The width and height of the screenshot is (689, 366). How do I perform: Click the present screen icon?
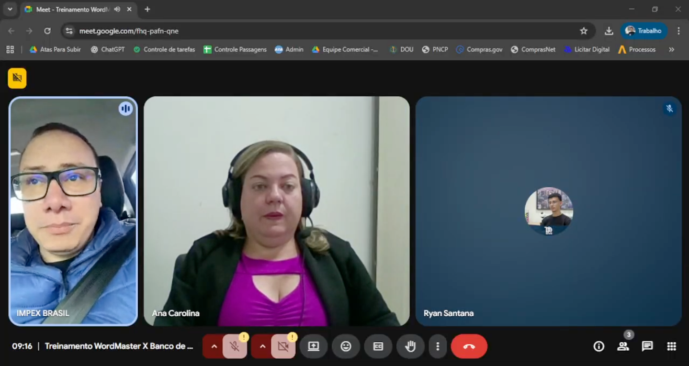pos(314,346)
